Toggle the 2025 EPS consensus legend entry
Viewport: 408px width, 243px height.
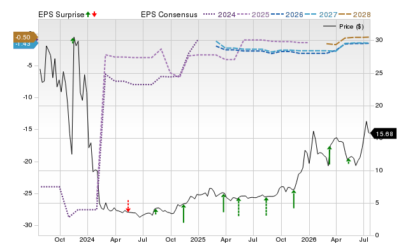253,15
